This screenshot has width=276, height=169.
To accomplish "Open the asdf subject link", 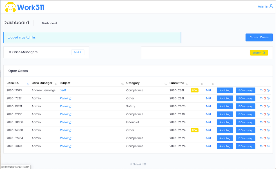I will coord(63,90).
